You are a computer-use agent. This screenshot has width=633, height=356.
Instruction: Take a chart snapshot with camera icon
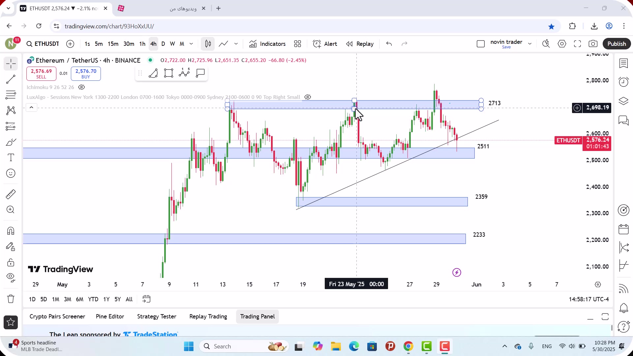click(593, 44)
